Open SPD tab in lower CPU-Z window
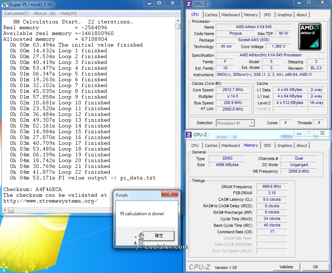Viewport: 332px width, 273px height. [267, 146]
